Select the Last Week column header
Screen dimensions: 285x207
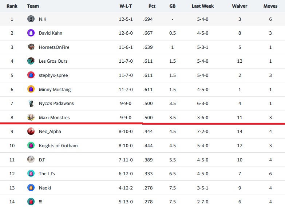coord(203,6)
